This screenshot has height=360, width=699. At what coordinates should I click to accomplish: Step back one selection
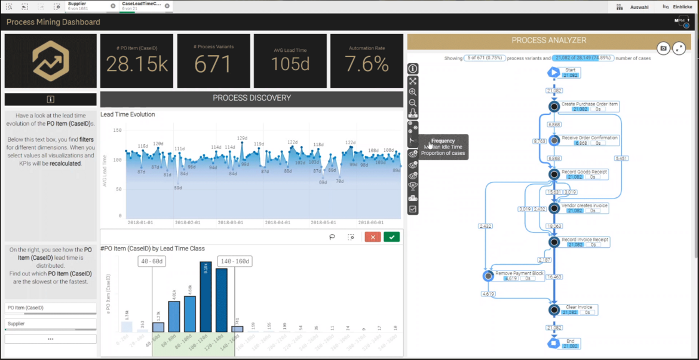pyautogui.click(x=25, y=6)
